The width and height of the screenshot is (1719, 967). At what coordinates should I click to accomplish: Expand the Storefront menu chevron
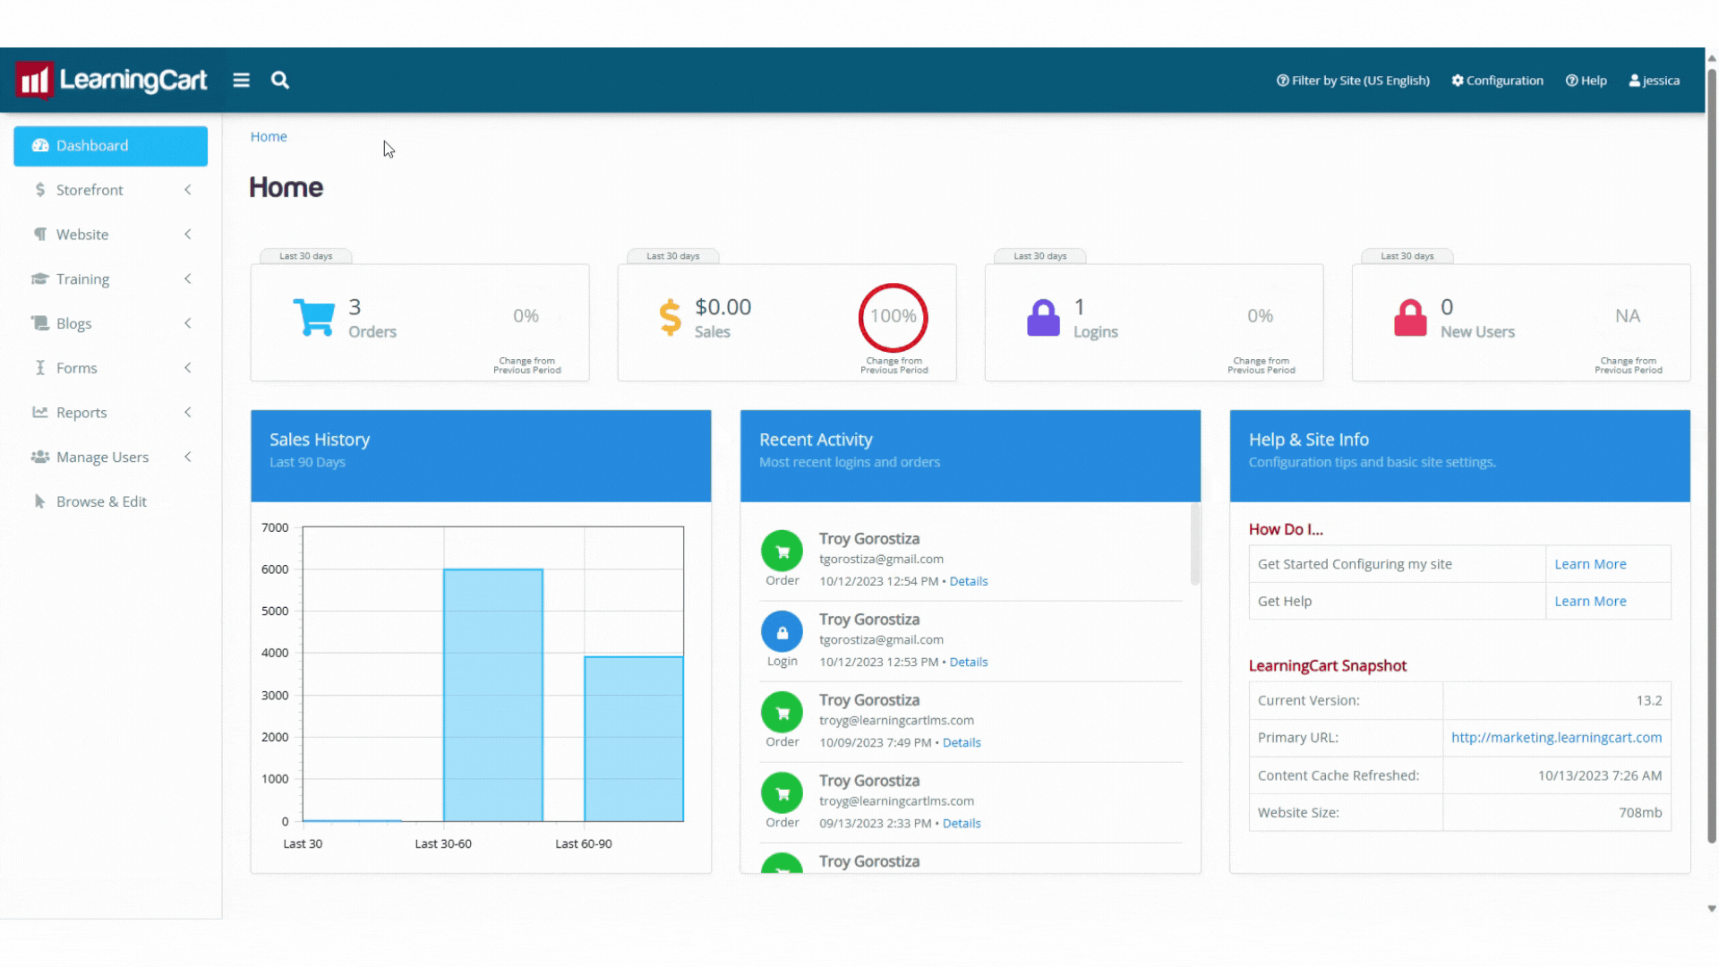[188, 190]
